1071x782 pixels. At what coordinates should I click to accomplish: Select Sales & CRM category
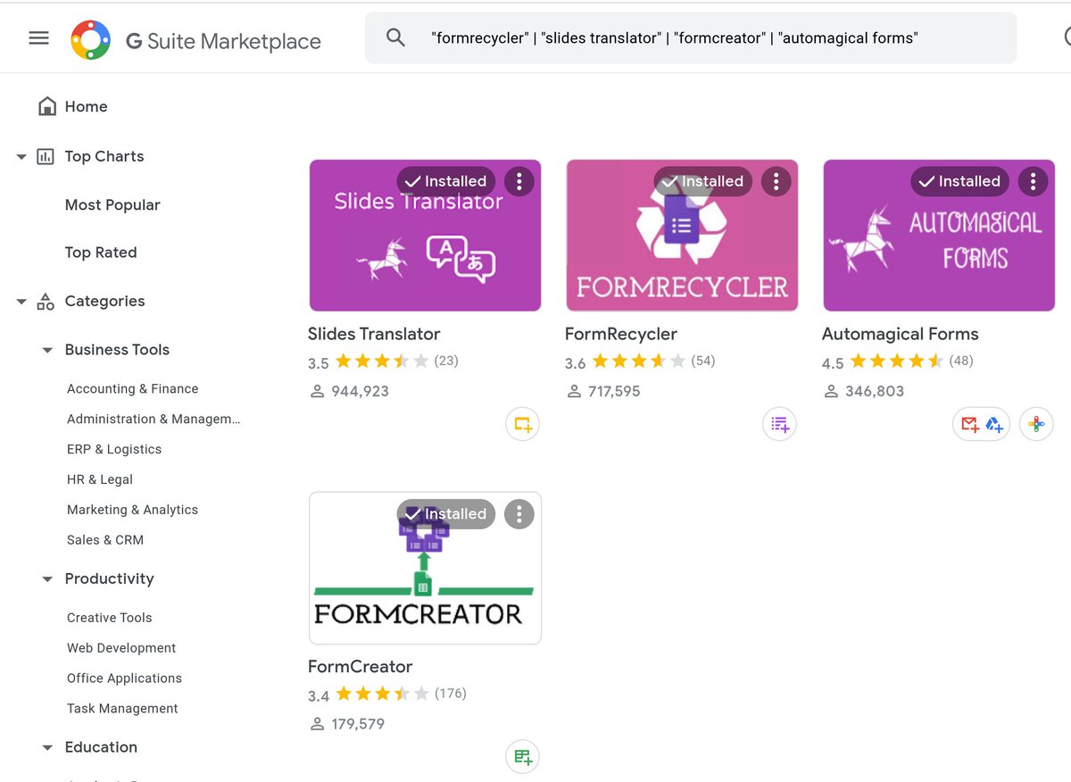click(x=105, y=540)
